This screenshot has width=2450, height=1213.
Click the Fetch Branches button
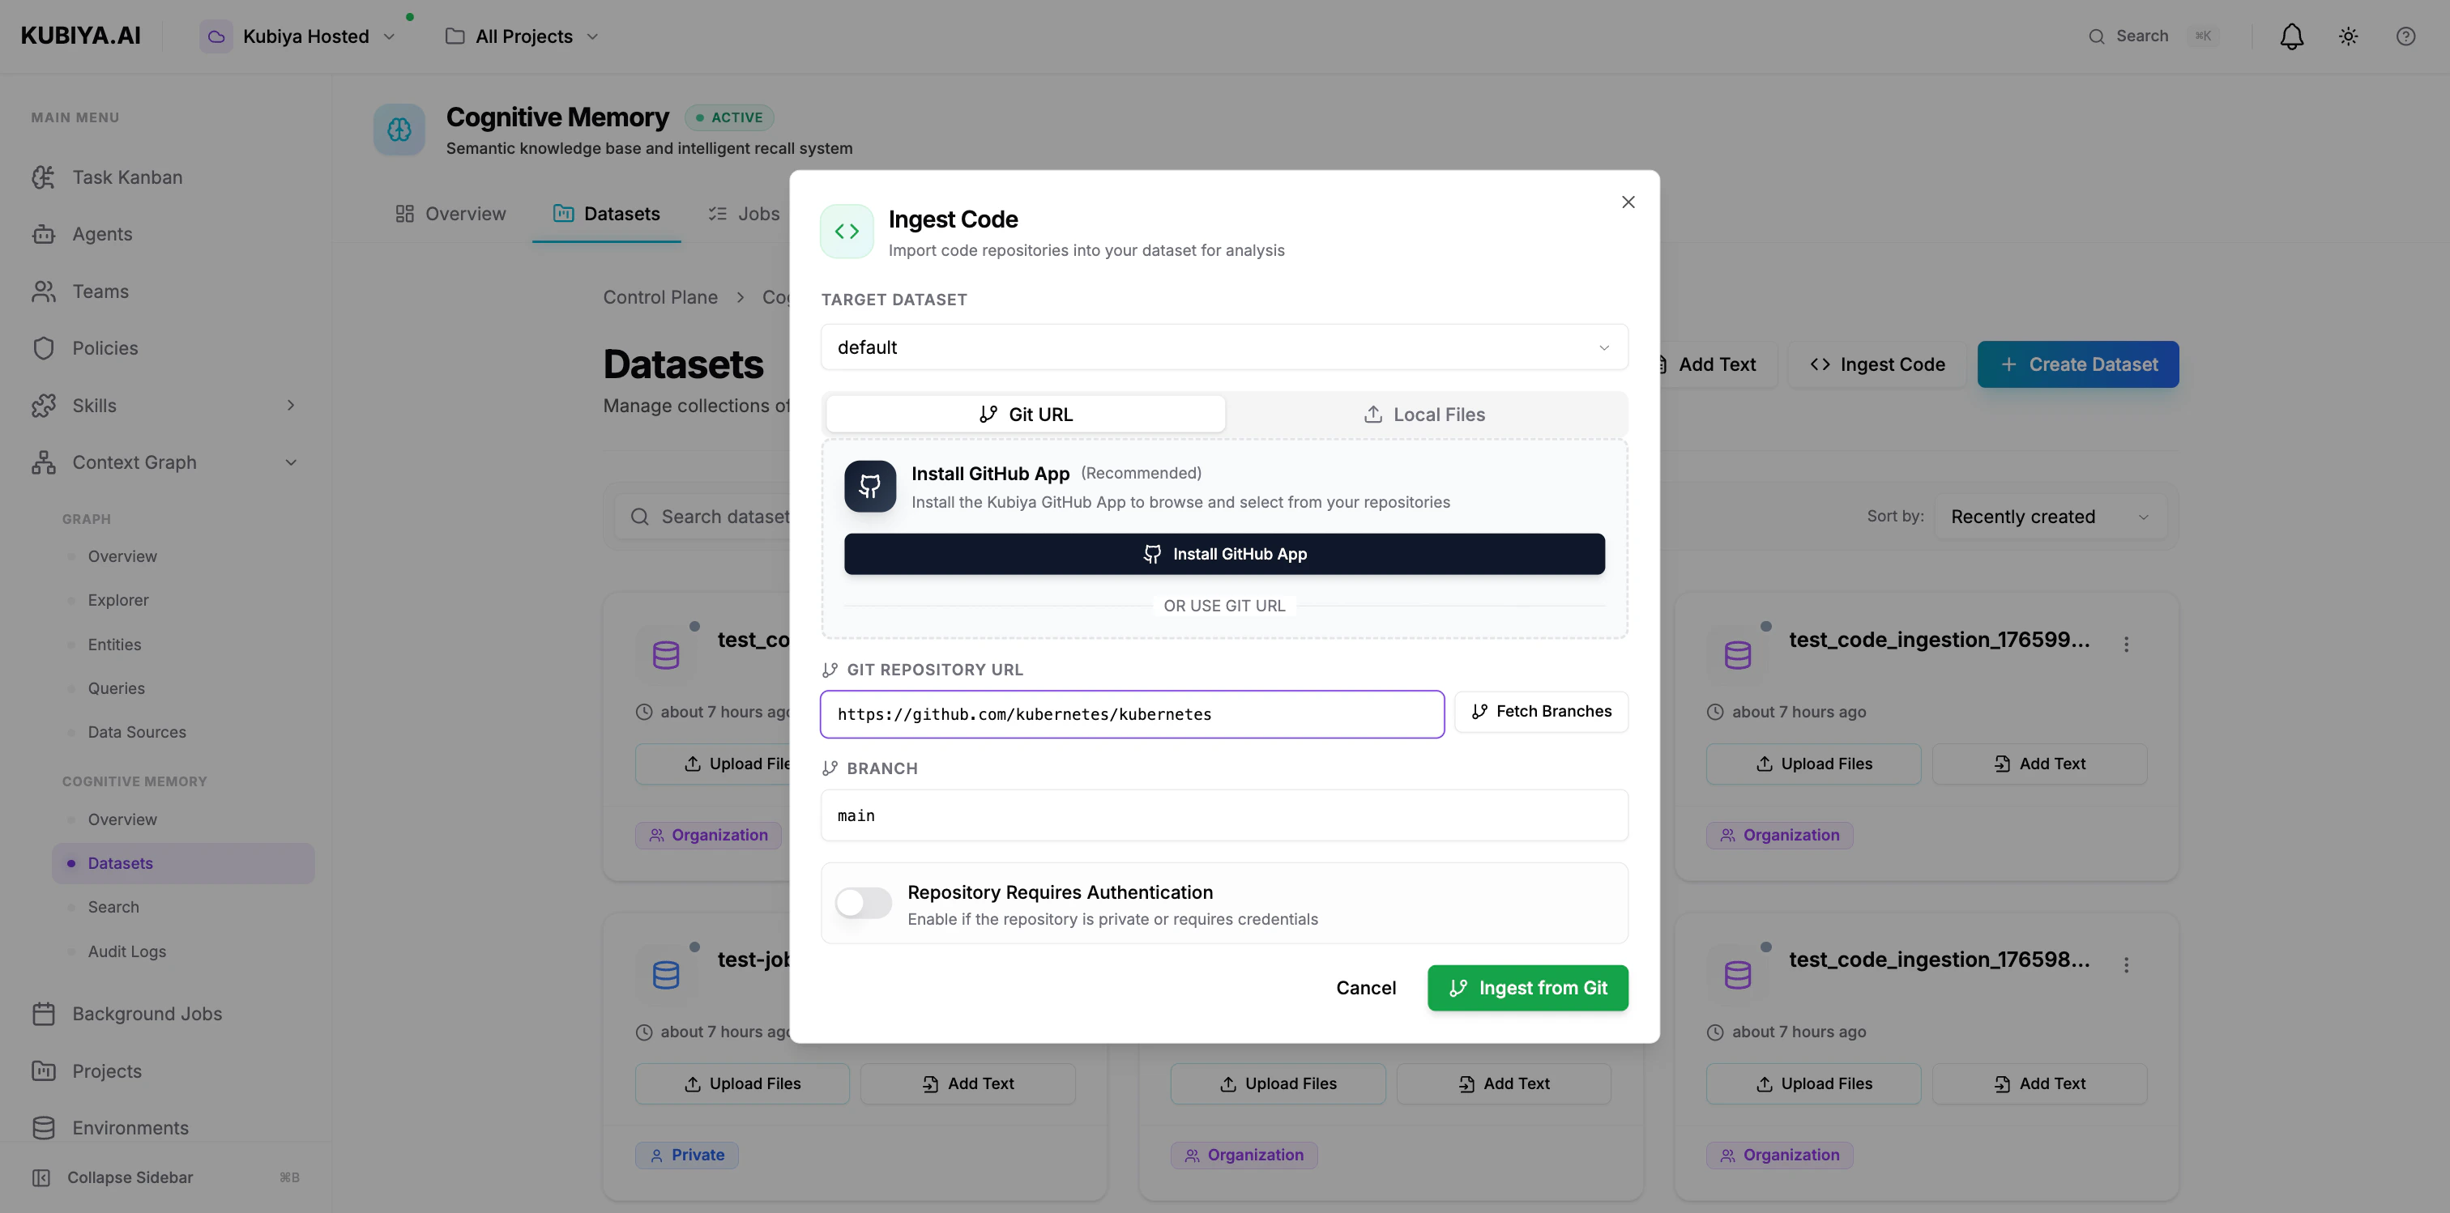(1540, 712)
